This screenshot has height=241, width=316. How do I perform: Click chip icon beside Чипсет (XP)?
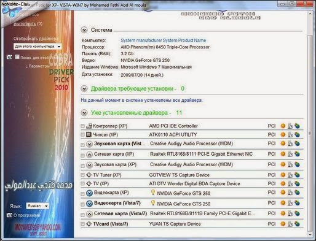pyautogui.click(x=89, y=134)
